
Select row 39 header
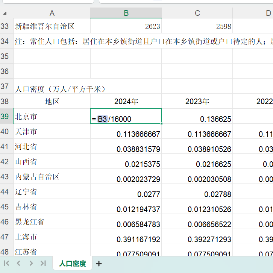5,117
